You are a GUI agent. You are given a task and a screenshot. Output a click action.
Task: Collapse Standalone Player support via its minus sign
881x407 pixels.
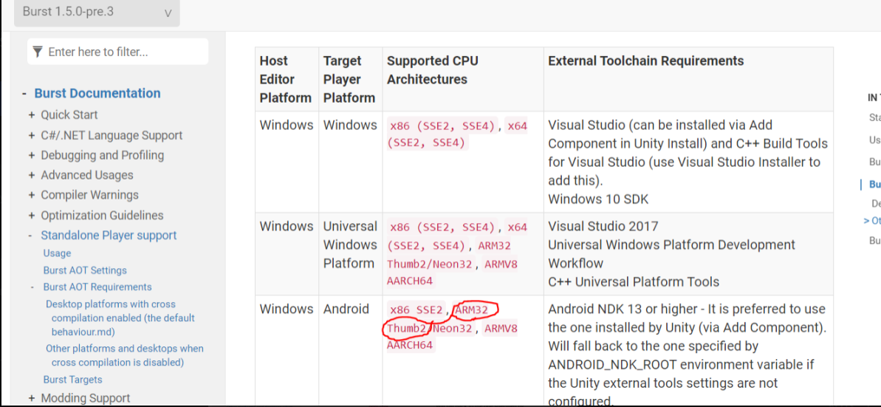tap(31, 236)
